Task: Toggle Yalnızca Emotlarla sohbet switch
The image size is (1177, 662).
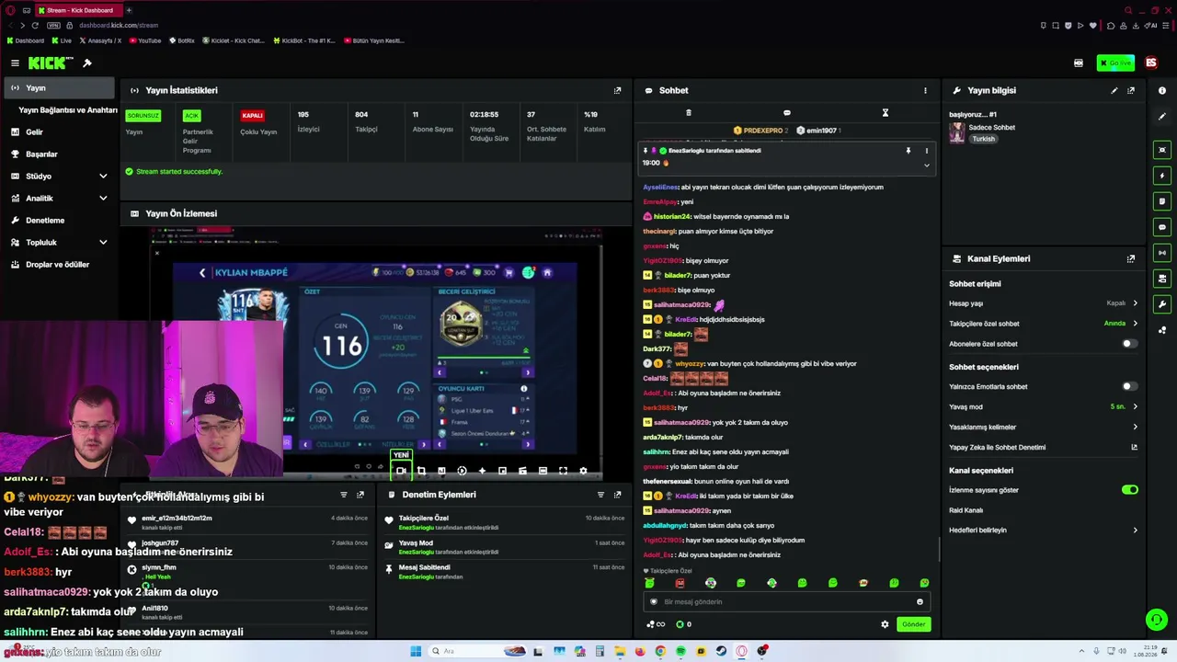Action: (1129, 387)
